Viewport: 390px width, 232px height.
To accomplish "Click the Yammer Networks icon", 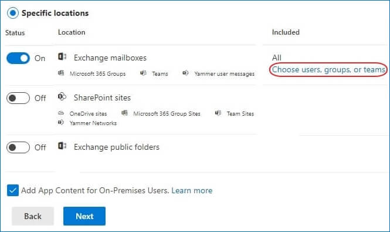I will coord(61,122).
